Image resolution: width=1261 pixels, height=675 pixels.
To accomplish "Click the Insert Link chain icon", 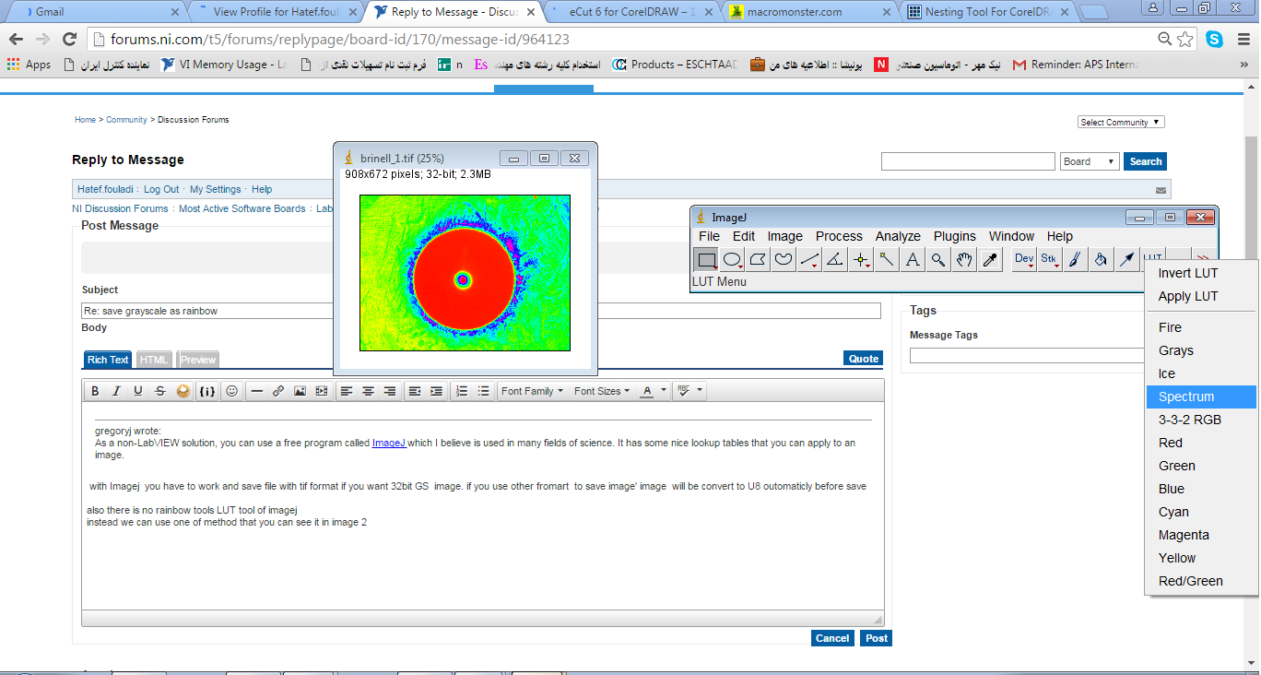I will (278, 391).
